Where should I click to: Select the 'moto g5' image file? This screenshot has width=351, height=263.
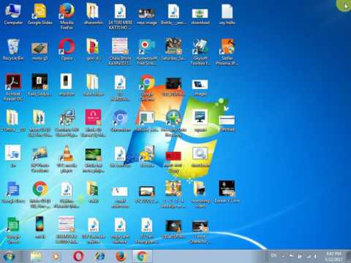[x=39, y=51]
